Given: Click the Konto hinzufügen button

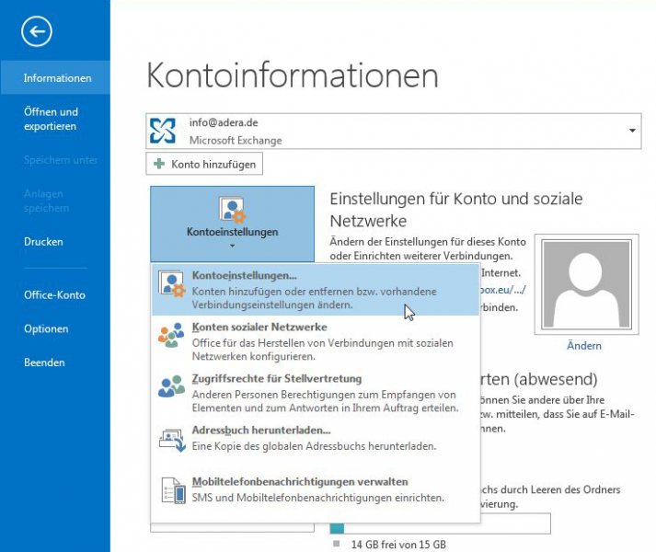Looking at the screenshot, I should point(204,164).
